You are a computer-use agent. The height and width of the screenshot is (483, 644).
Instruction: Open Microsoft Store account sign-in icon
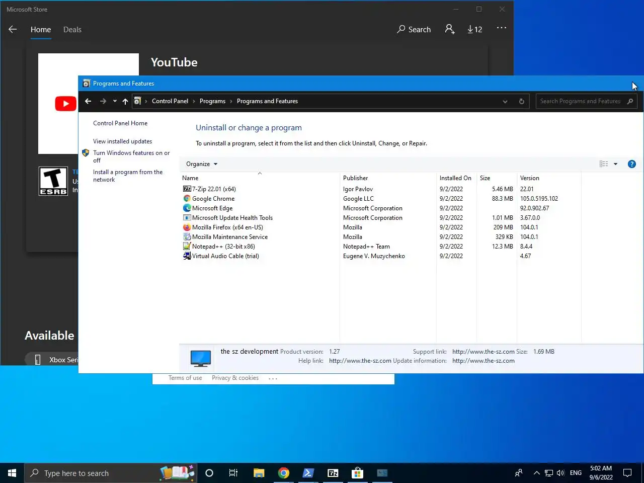coord(450,29)
